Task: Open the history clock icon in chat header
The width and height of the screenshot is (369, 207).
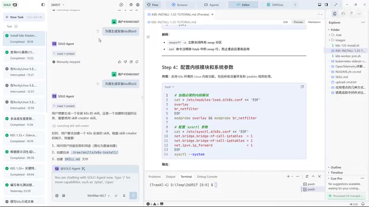Action: (121, 5)
